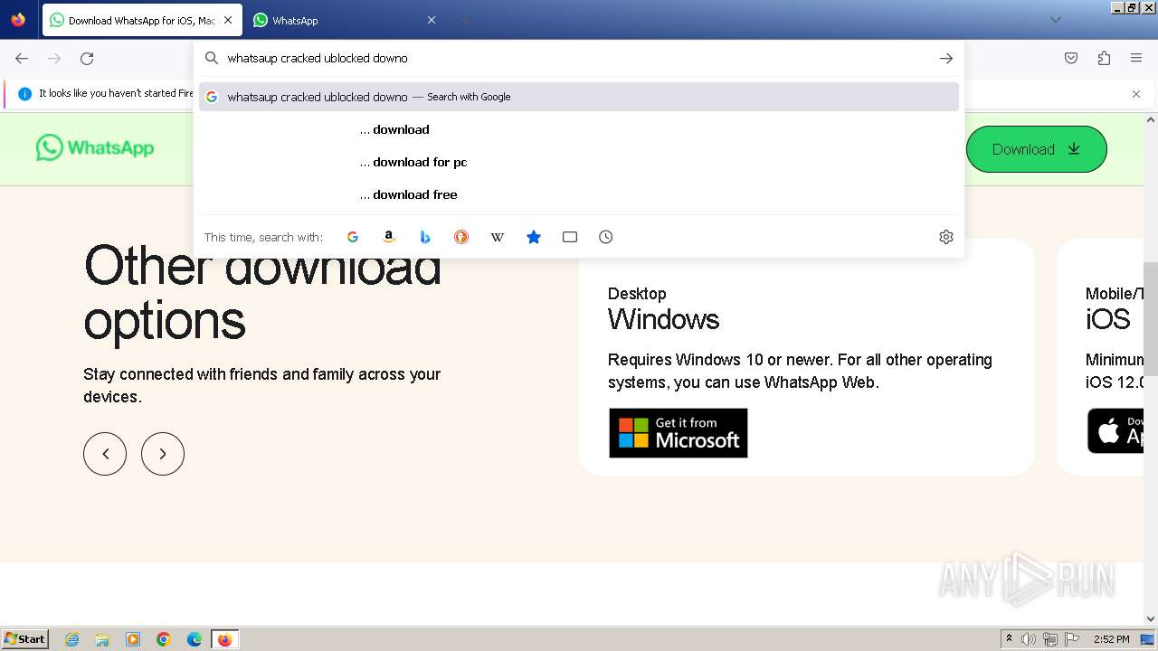Search this time with Wikipedia icon
The image size is (1158, 651).
(x=498, y=237)
